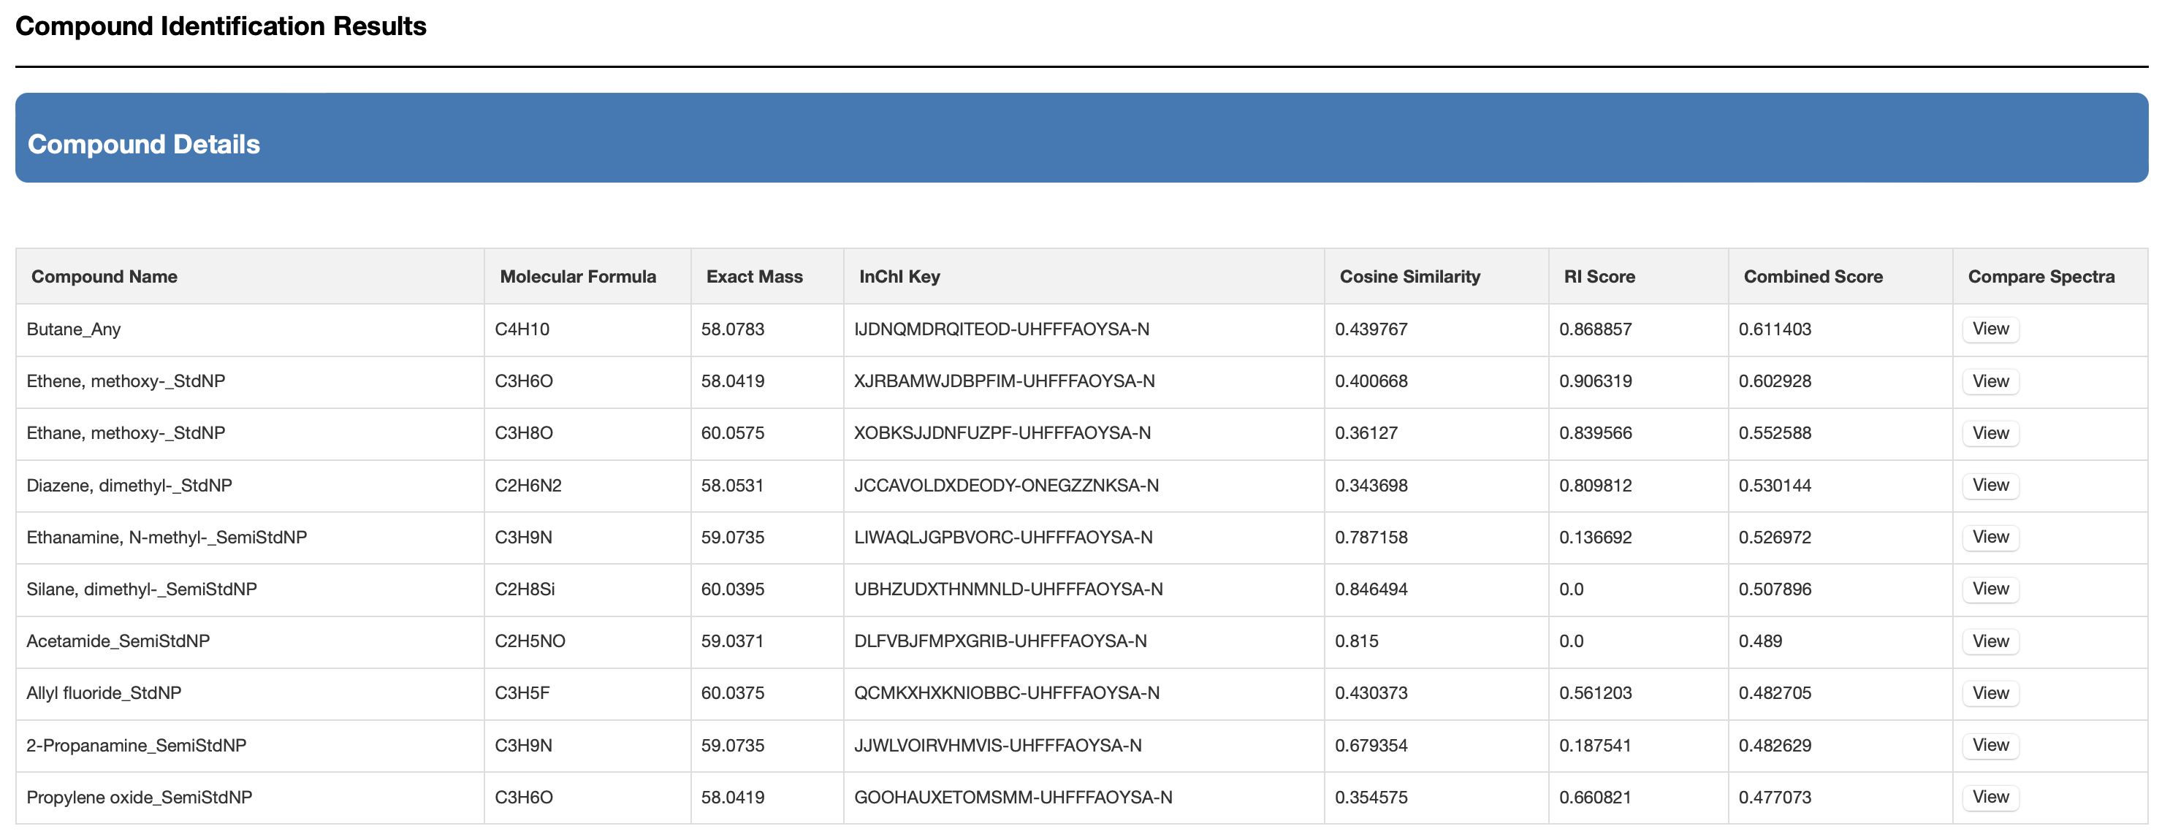Click the Combined Score column header
Image resolution: width=2170 pixels, height=837 pixels.
click(1813, 277)
